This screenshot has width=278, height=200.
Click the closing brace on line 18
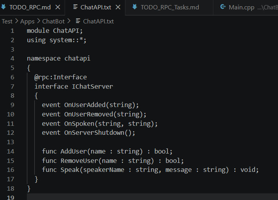[29, 189]
